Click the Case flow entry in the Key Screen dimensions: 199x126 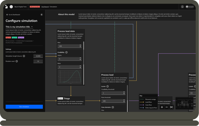point(146,105)
